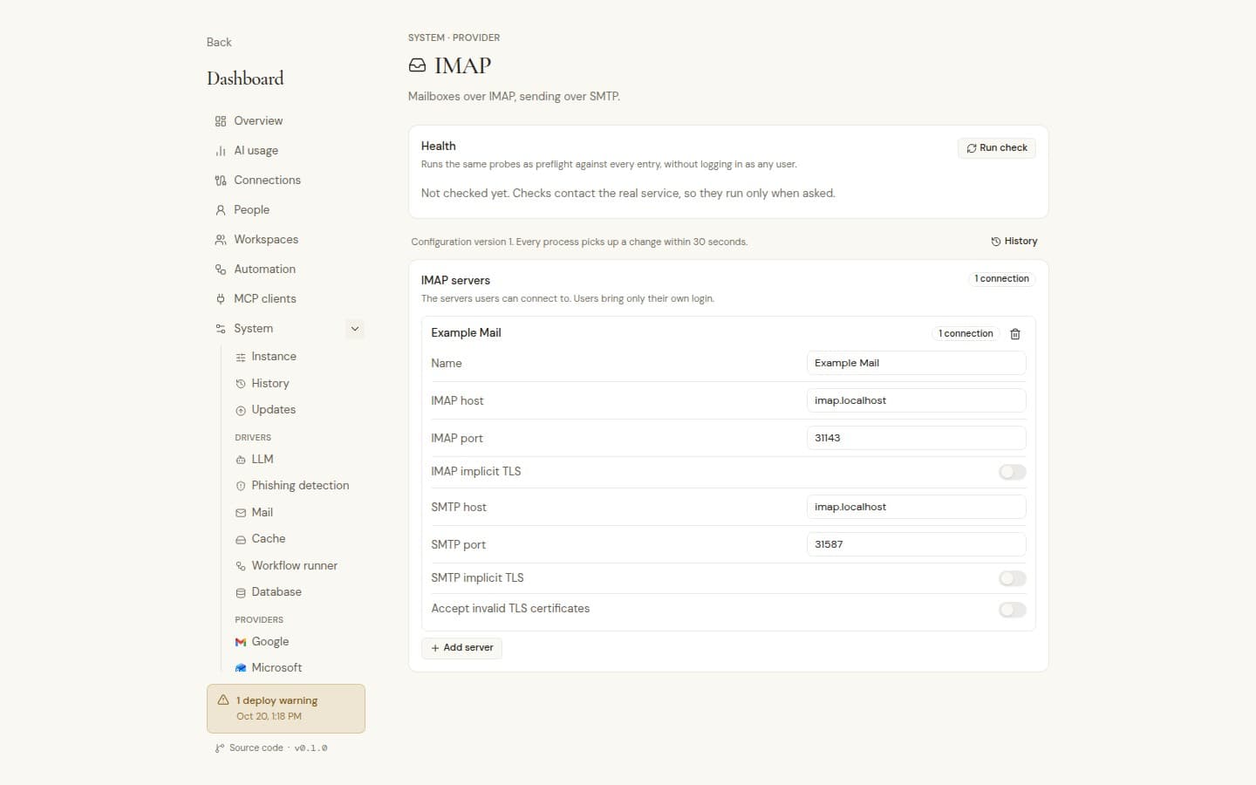1256x785 pixels.
Task: Open configuration History link
Action: [1014, 242]
